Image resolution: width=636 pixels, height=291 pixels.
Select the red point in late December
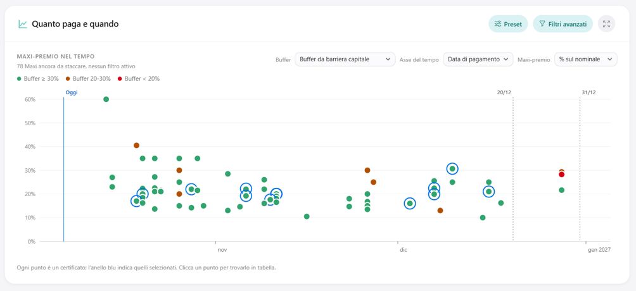(x=561, y=175)
